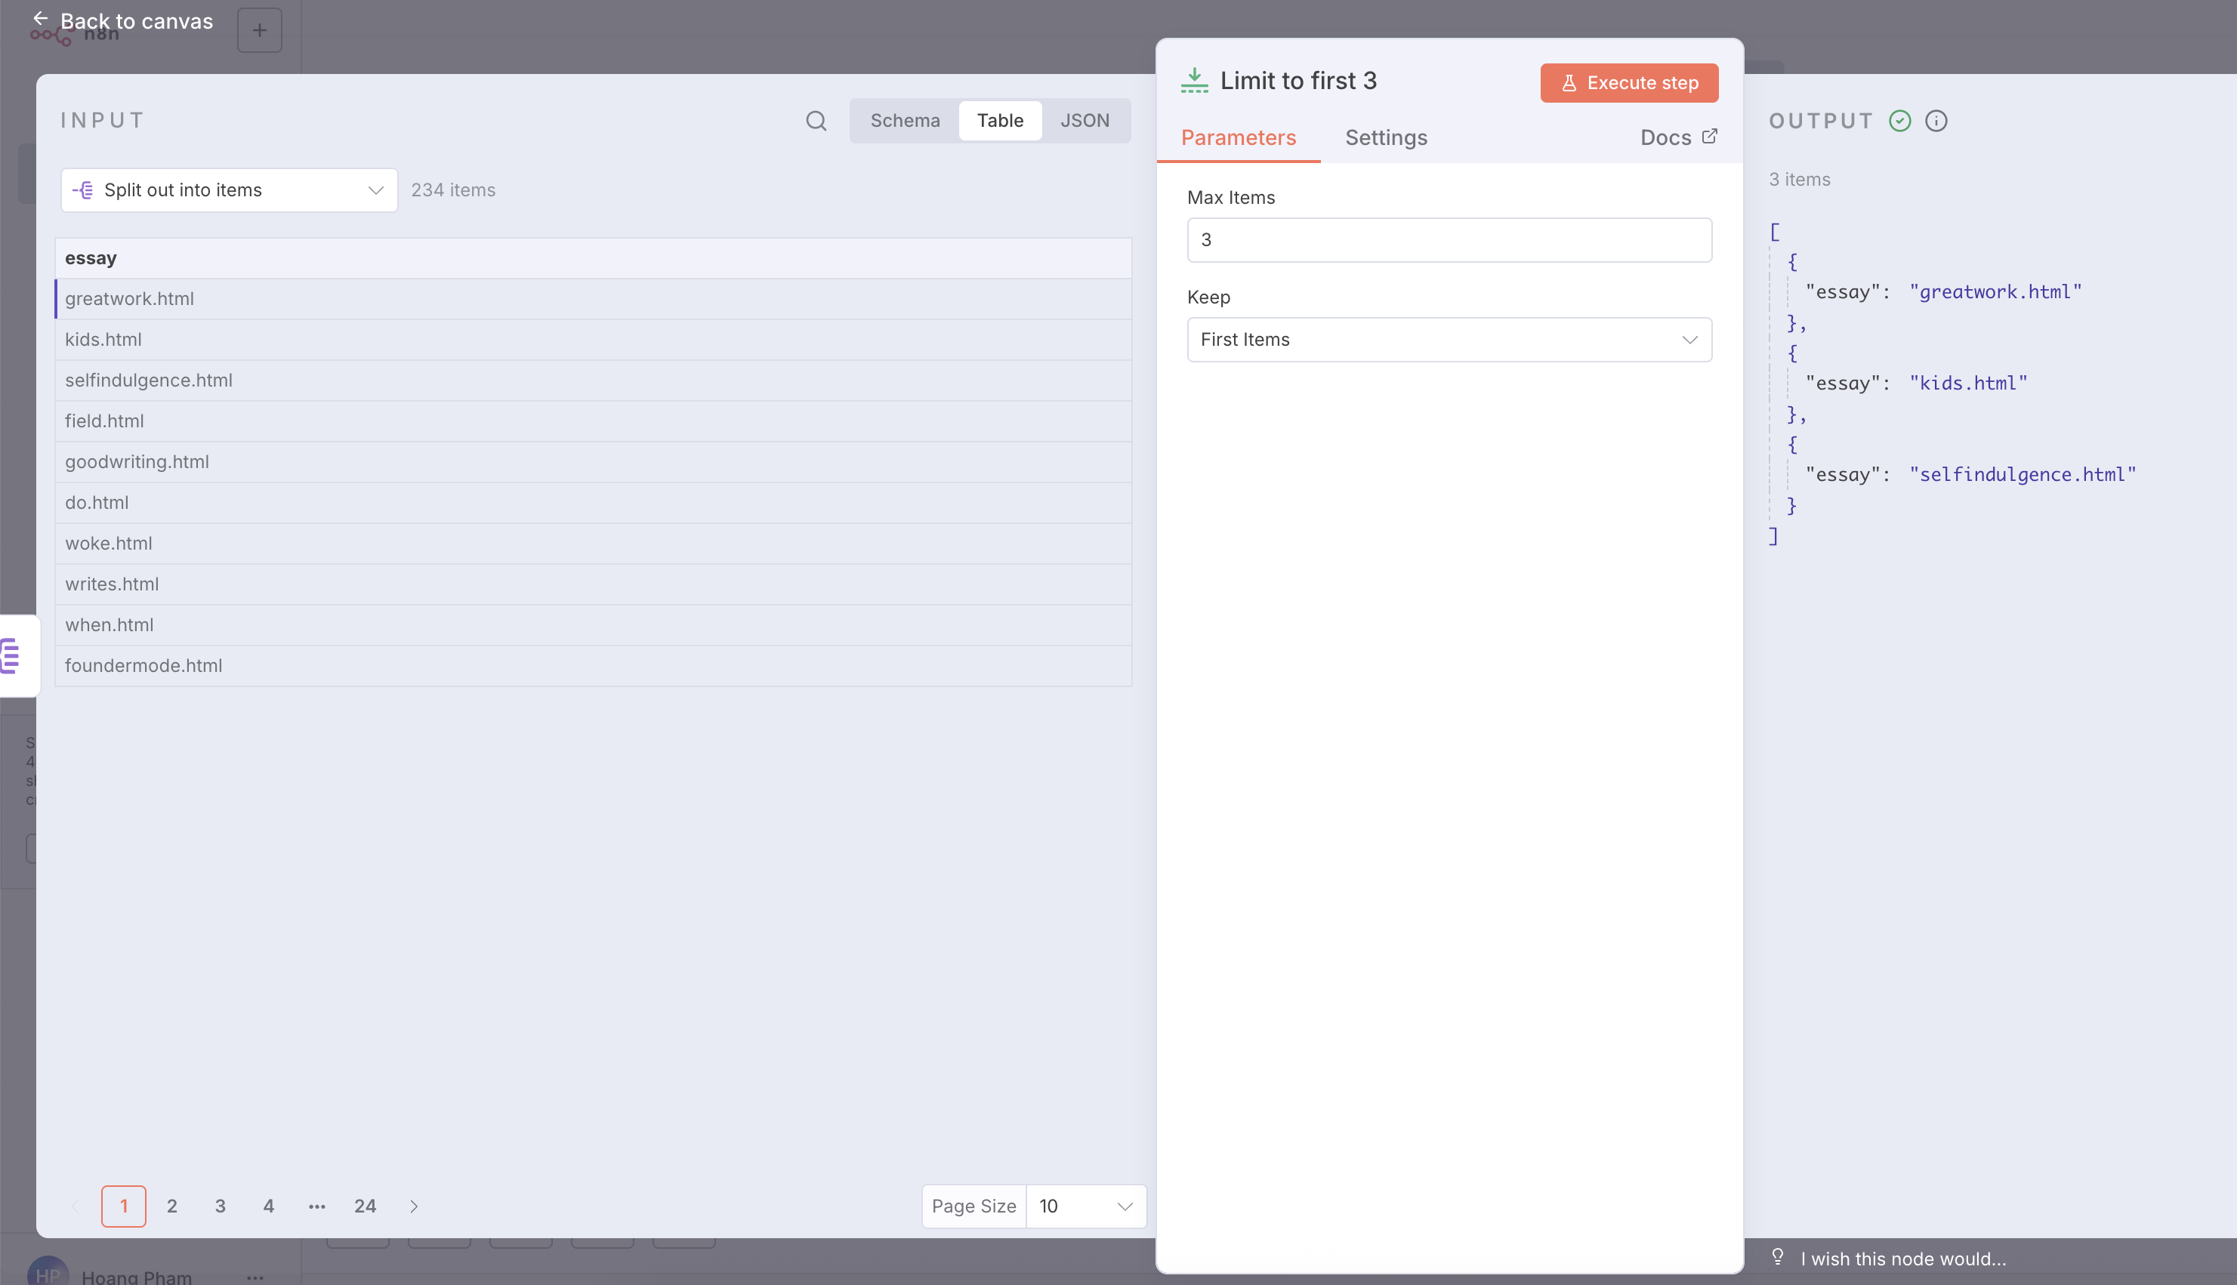Screen dimensions: 2237x1285
Task: Click the search icon in Input panel
Action: click(x=816, y=121)
